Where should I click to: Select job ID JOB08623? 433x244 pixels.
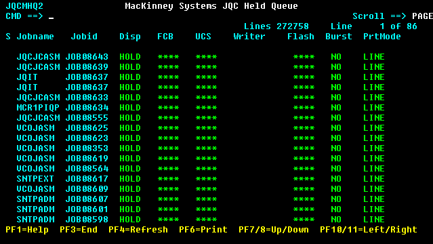(x=87, y=138)
